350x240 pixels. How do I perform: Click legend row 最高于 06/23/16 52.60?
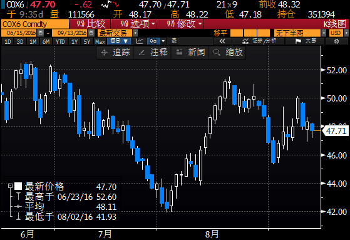(66, 197)
